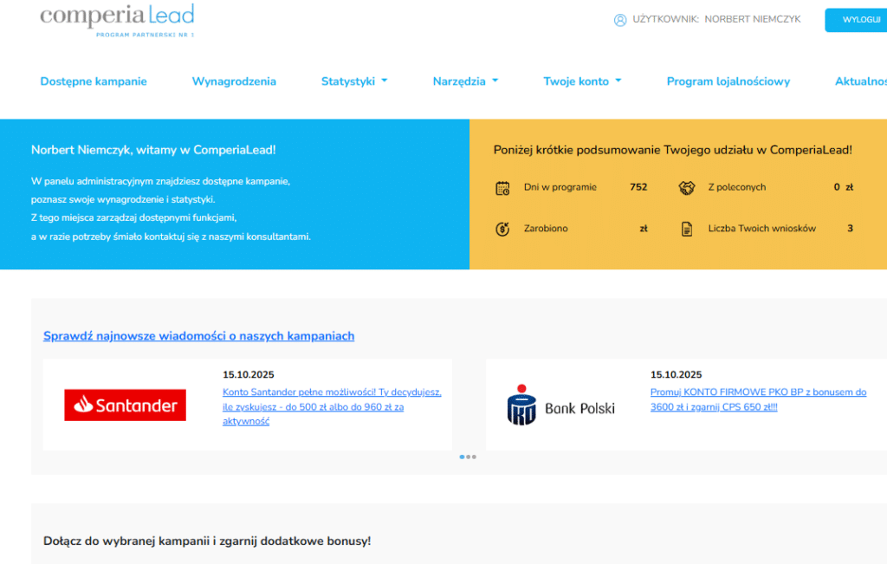This screenshot has width=887, height=564.
Task: Click Sprawdź najnowsze wiadomości heading link
Action: point(198,336)
